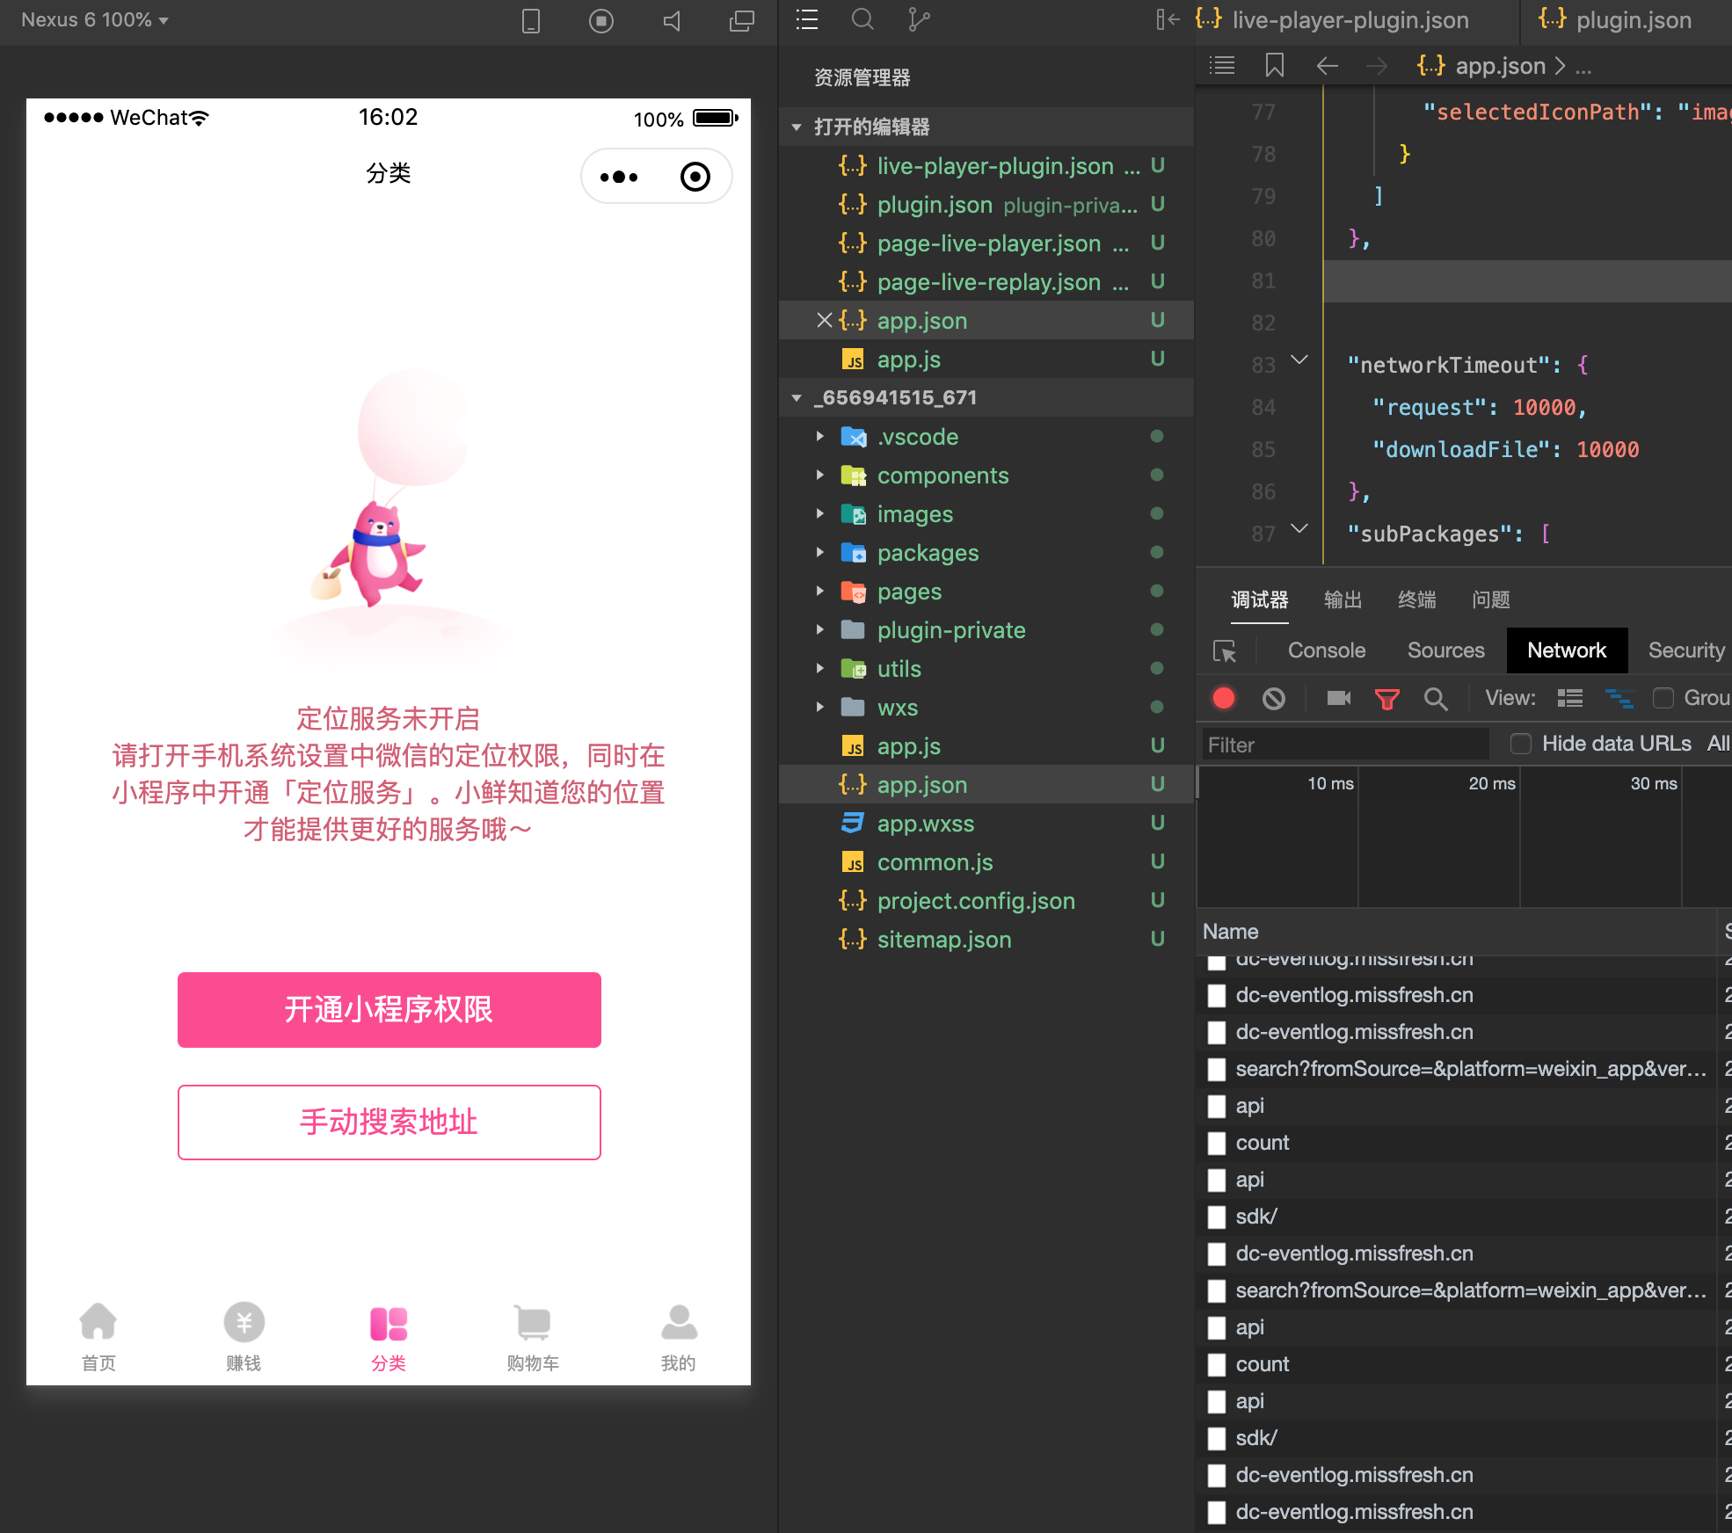Open the source control branch icon
This screenshot has height=1533, width=1732.
[x=919, y=19]
